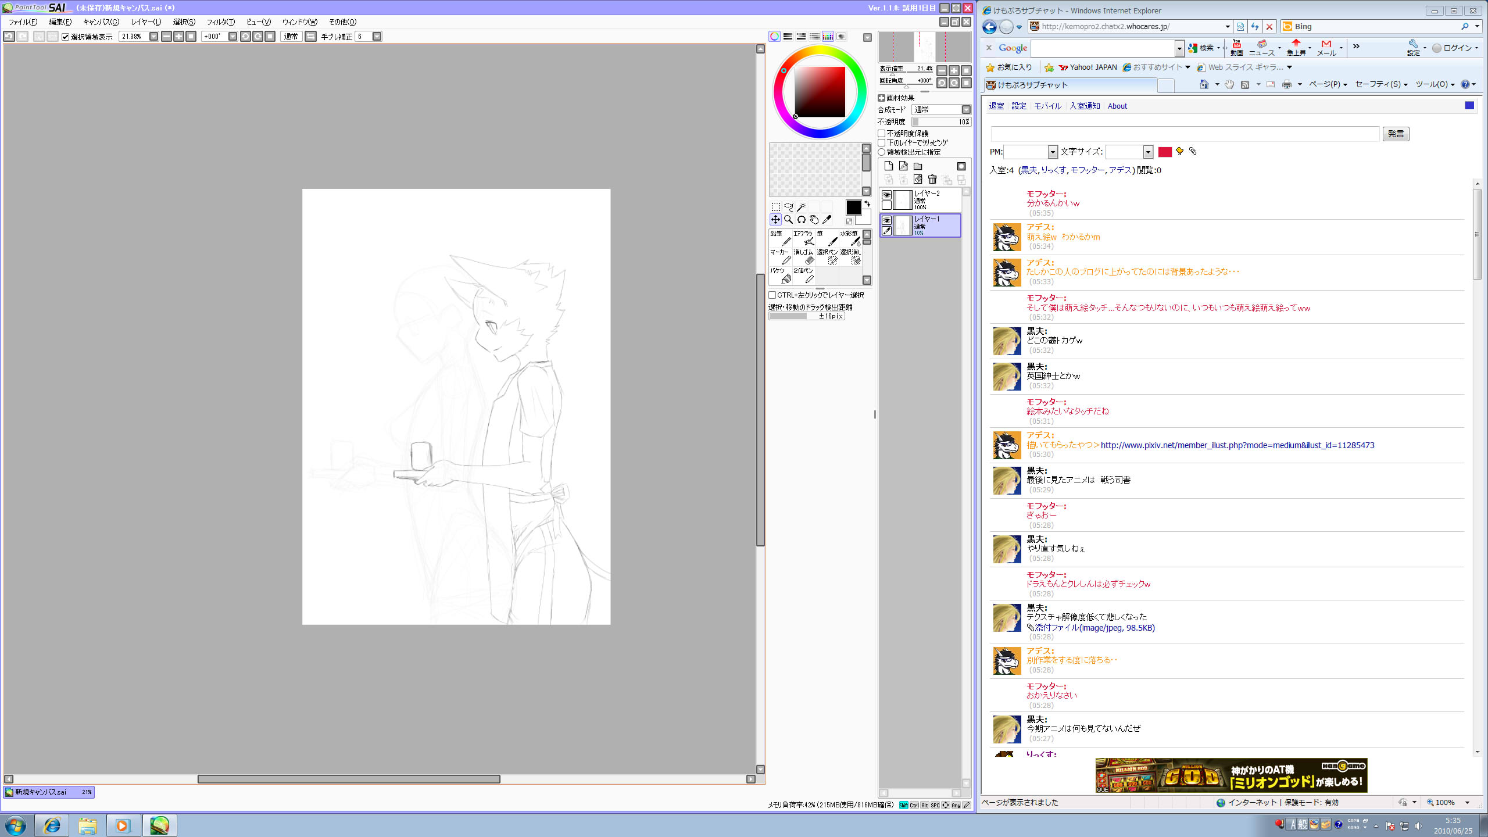Choose the 2値ペン binary pen tool

pyautogui.click(x=804, y=276)
